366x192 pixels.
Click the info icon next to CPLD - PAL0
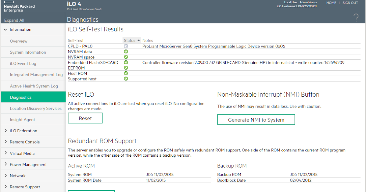point(126,46)
